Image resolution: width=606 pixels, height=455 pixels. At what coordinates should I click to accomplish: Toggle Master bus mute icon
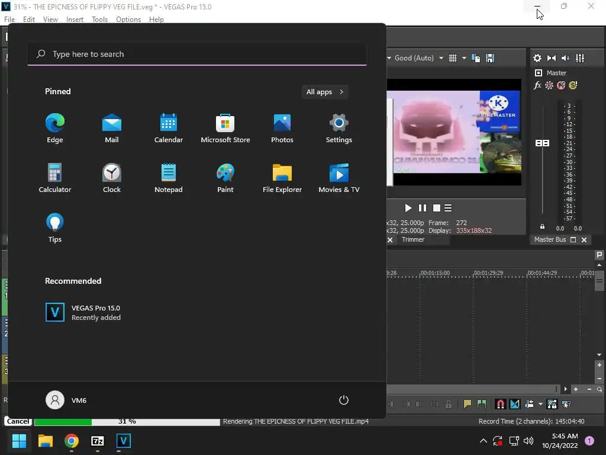(x=561, y=85)
